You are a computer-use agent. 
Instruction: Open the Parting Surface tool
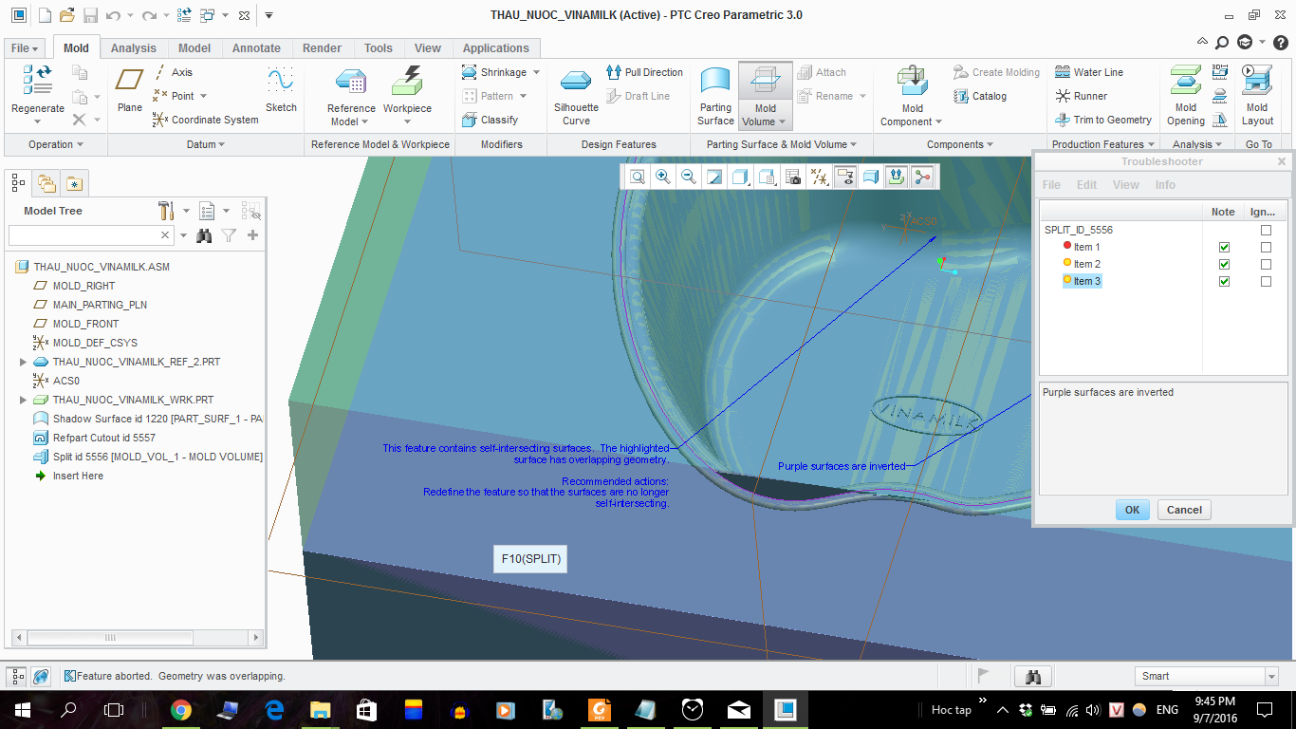(715, 96)
